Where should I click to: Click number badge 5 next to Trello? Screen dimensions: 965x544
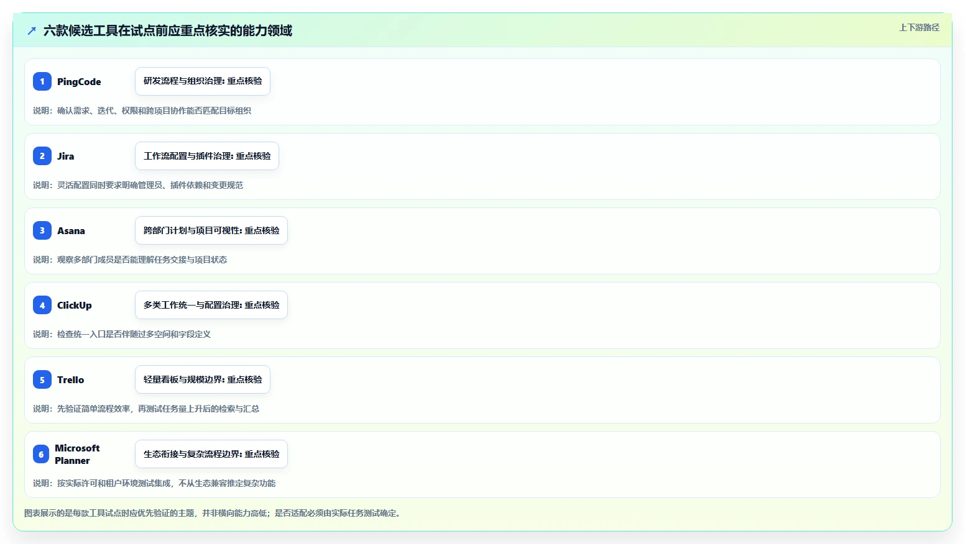pyautogui.click(x=42, y=379)
